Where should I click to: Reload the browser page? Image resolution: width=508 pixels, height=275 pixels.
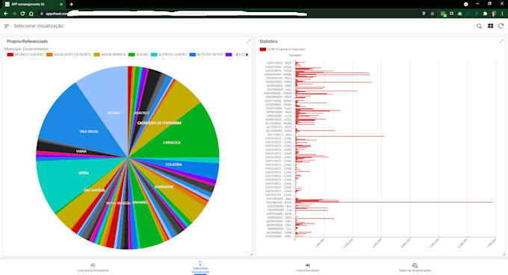(x=22, y=13)
